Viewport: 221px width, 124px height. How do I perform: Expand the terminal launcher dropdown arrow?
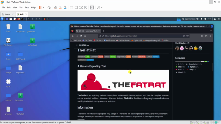[x=25, y=19]
